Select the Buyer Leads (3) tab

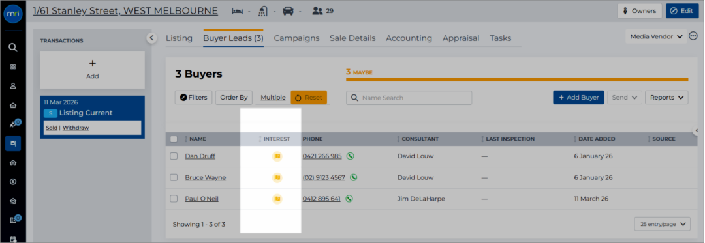pos(233,38)
